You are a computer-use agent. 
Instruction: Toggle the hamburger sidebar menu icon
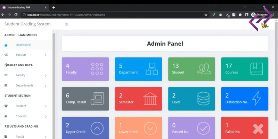click(x=67, y=24)
